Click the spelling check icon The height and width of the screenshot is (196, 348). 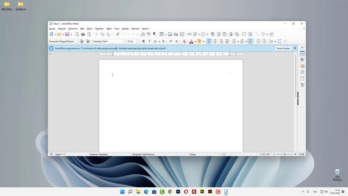(148, 34)
